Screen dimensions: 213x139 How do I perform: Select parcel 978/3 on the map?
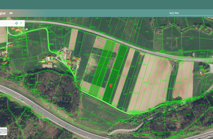pyautogui.click(x=188, y=114)
